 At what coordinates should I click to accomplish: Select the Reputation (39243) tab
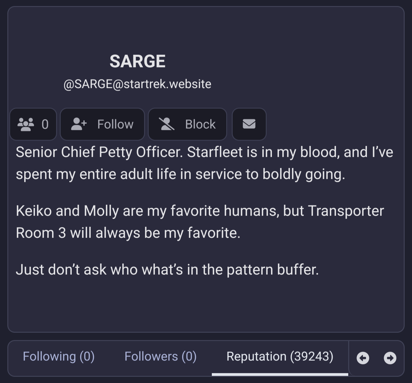tap(280, 356)
